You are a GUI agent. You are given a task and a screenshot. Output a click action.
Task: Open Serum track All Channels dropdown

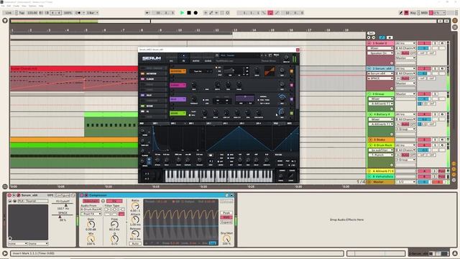[x=405, y=73]
